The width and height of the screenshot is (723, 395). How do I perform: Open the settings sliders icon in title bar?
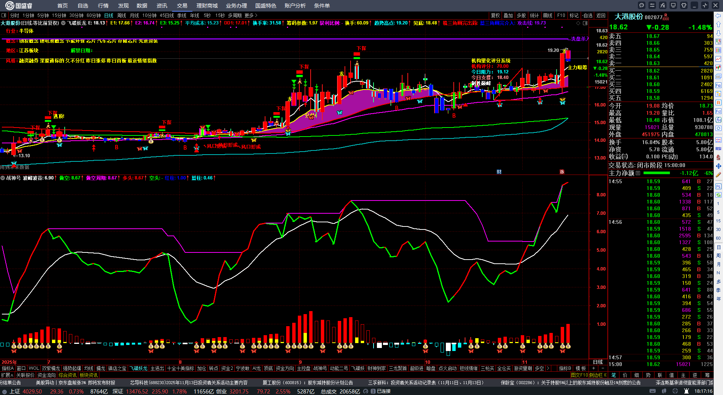coord(652,5)
